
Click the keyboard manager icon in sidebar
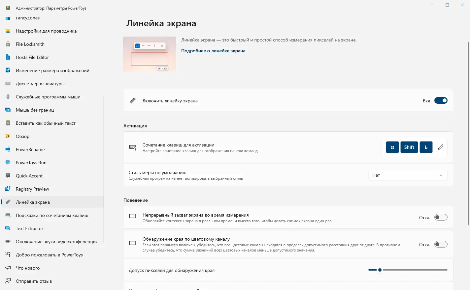(8, 84)
